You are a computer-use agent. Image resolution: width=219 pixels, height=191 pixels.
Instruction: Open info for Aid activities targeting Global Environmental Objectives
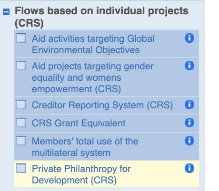pos(189,38)
